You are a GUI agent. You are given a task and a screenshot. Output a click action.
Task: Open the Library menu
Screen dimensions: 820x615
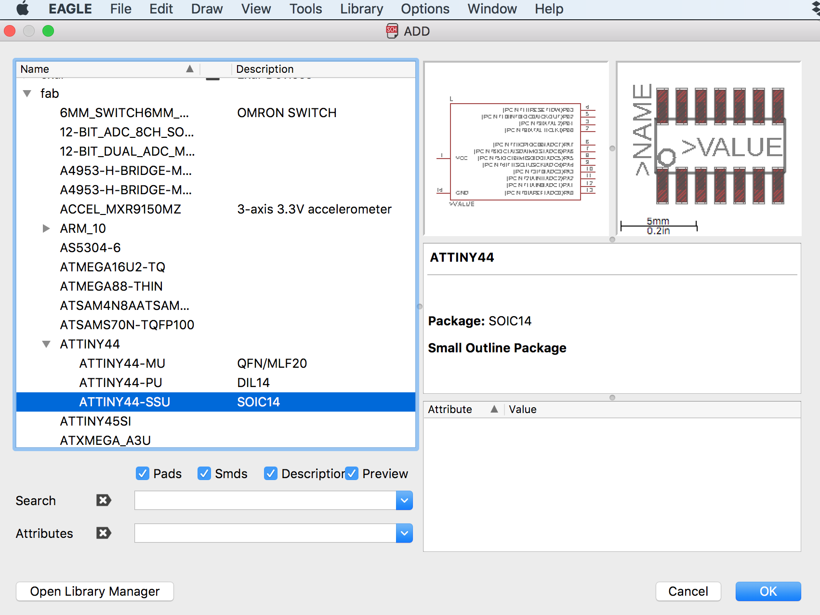pyautogui.click(x=361, y=9)
